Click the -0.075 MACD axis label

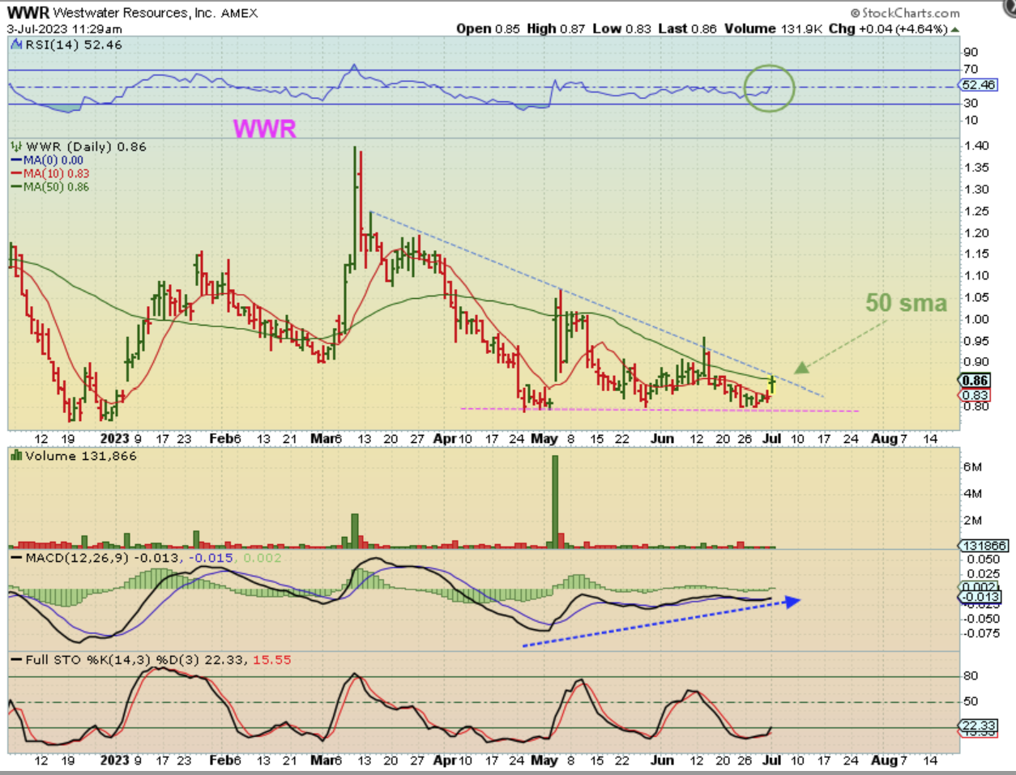[980, 633]
